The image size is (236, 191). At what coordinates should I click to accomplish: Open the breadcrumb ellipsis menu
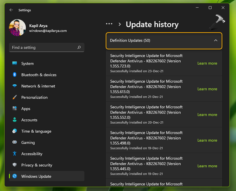pyautogui.click(x=109, y=24)
